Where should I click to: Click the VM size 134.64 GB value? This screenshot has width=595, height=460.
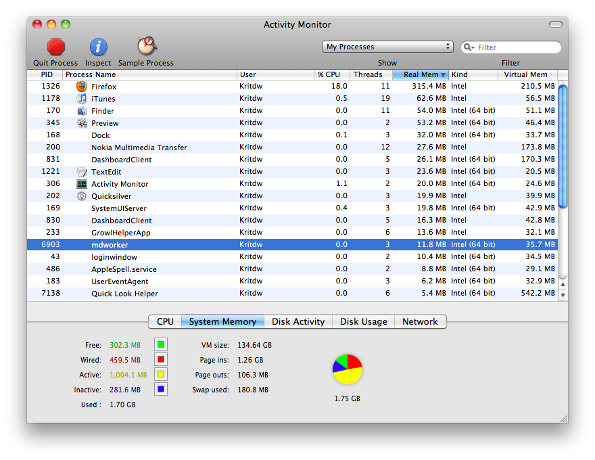pos(255,345)
